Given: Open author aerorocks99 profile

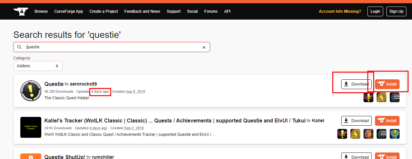Looking at the screenshot, I should pos(84,84).
